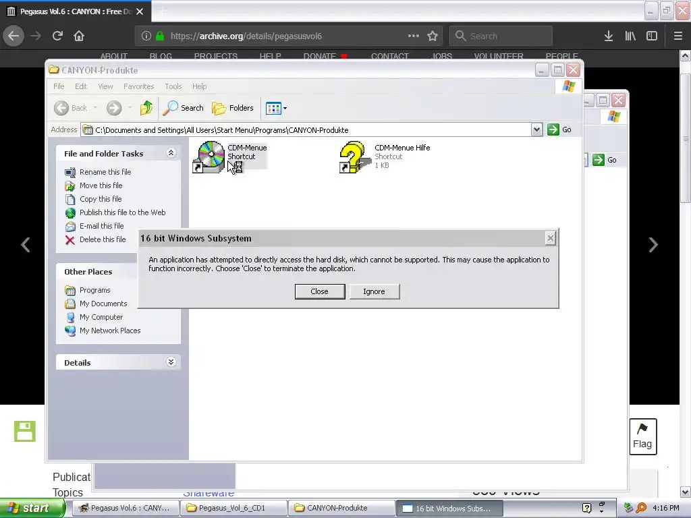Image resolution: width=691 pixels, height=518 pixels.
Task: Dismiss dialog with title bar X button
Action: 550,238
